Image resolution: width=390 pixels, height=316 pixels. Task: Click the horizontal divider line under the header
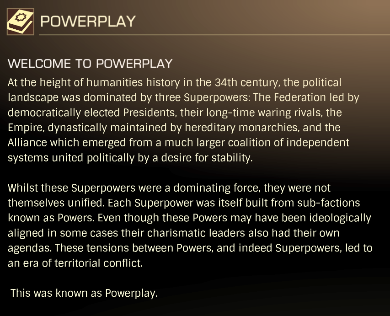click(214, 35)
